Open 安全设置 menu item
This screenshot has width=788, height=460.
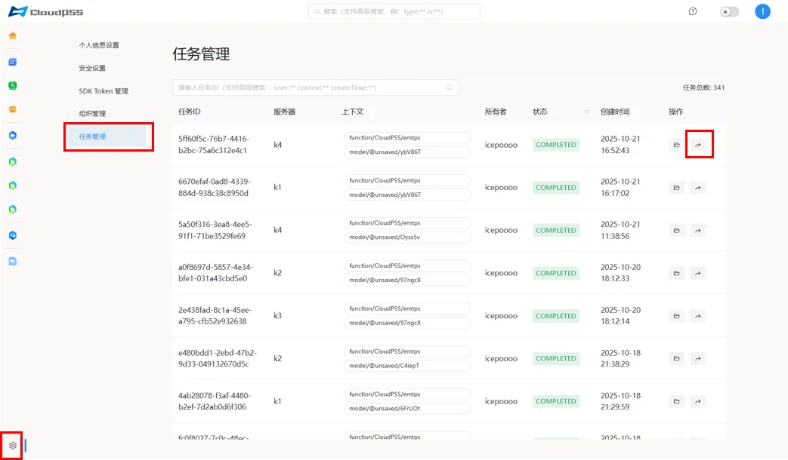tap(92, 68)
